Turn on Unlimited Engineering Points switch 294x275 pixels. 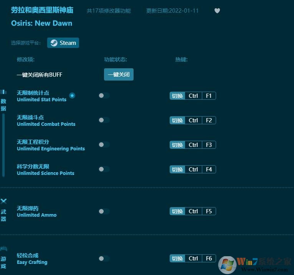(x=104, y=145)
